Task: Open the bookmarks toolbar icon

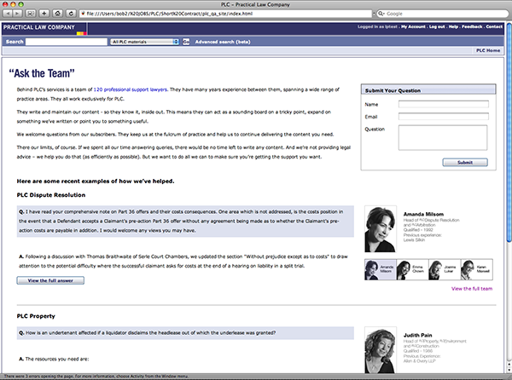Action: point(31,14)
